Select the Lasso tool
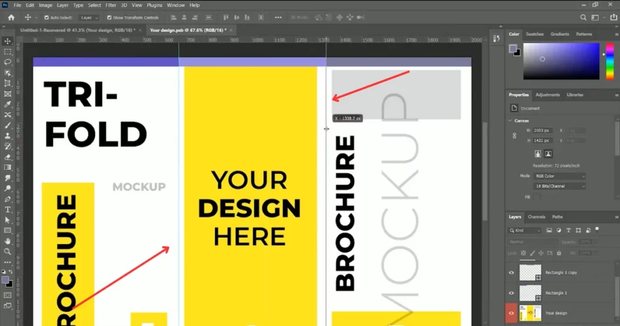This screenshot has width=620, height=326. coord(7,62)
